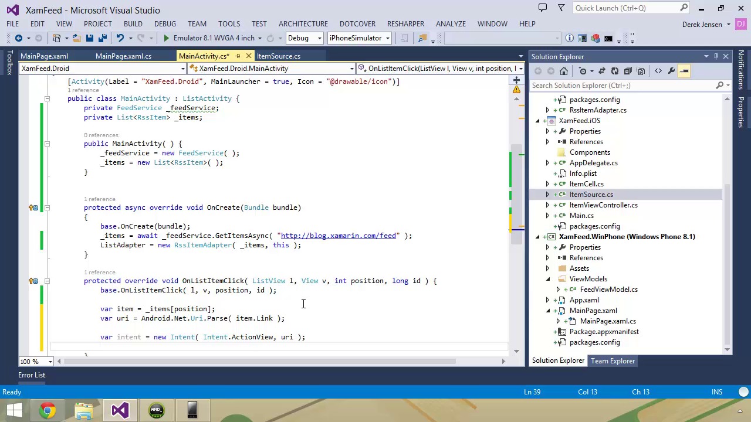Click Pending Changes Filter clock icon
Screen dimensions: 751x422
click(583, 71)
